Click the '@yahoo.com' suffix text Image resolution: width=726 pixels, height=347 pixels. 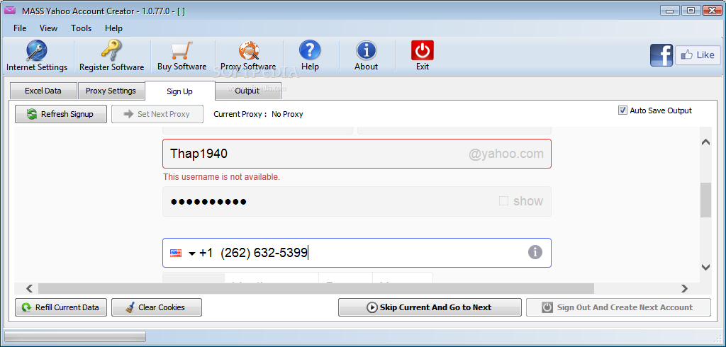pyautogui.click(x=506, y=154)
